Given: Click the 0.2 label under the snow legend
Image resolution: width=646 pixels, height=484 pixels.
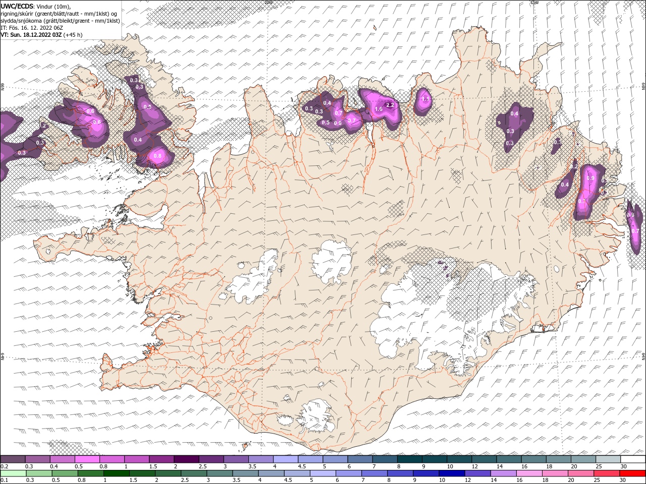Looking at the screenshot, I should click(5, 466).
